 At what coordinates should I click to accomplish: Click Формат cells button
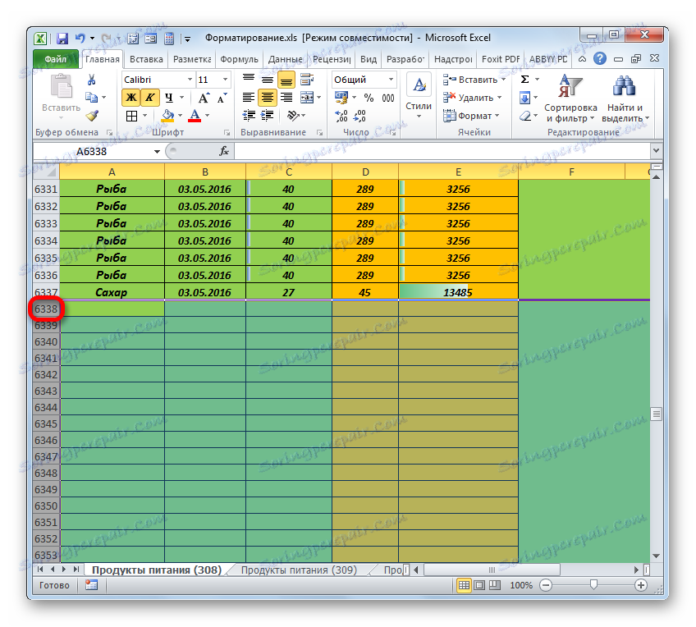click(471, 116)
